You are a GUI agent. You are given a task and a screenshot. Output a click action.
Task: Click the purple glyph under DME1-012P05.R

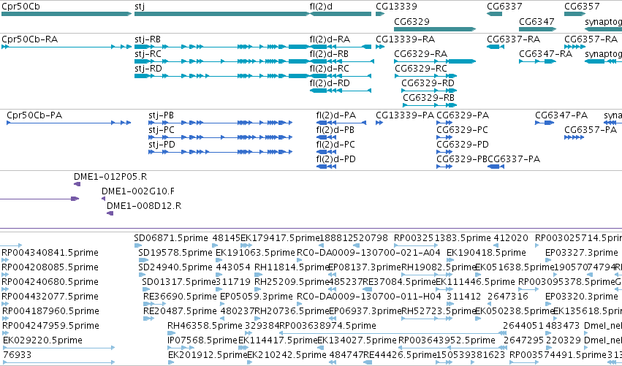[x=77, y=184]
